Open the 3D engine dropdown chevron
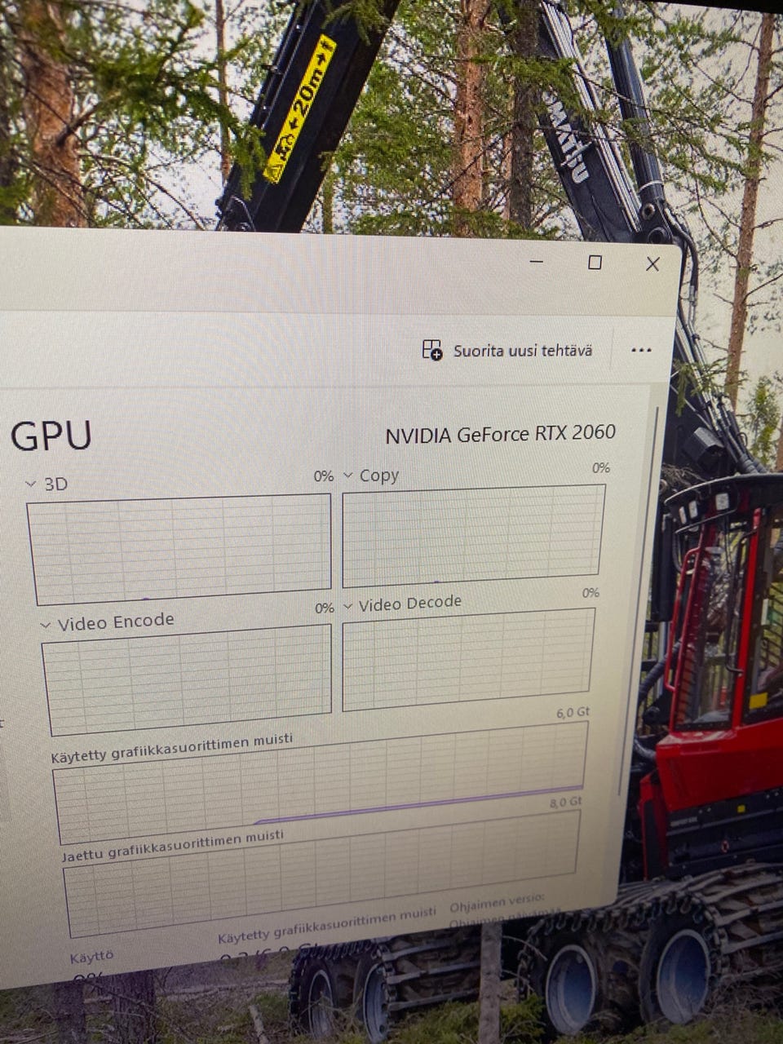 tap(31, 484)
